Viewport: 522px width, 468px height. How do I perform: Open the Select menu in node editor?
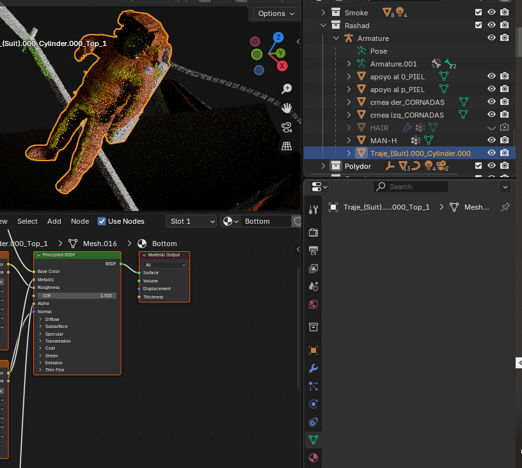tap(28, 221)
